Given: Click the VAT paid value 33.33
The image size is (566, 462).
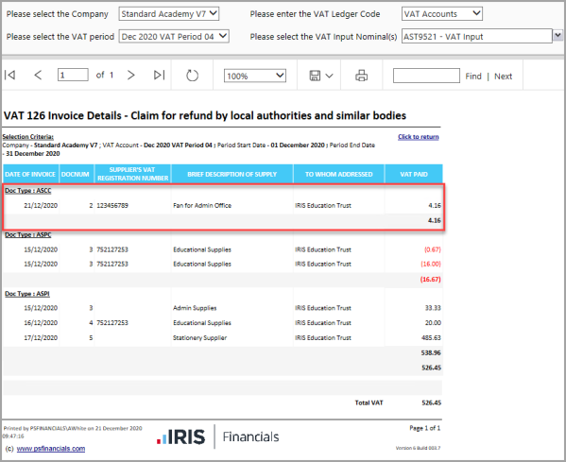Looking at the screenshot, I should pyautogui.click(x=433, y=308).
